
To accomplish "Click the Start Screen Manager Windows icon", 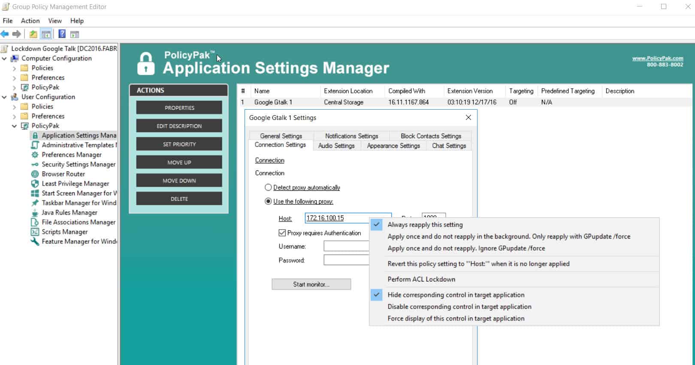I will pos(35,193).
